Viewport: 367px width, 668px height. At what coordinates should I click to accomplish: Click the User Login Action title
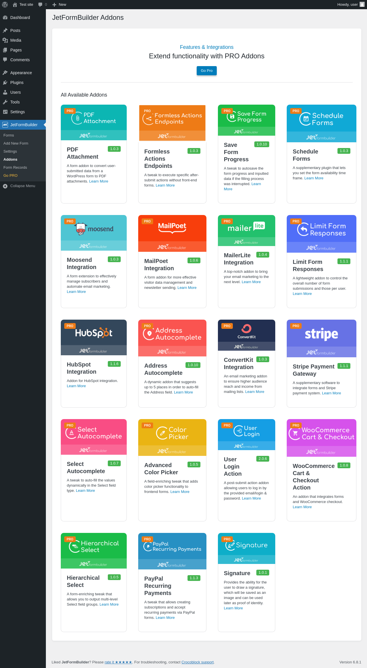click(x=233, y=467)
